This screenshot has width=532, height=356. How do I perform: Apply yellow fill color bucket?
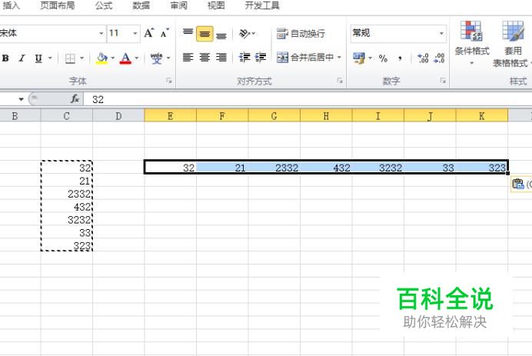[101, 58]
